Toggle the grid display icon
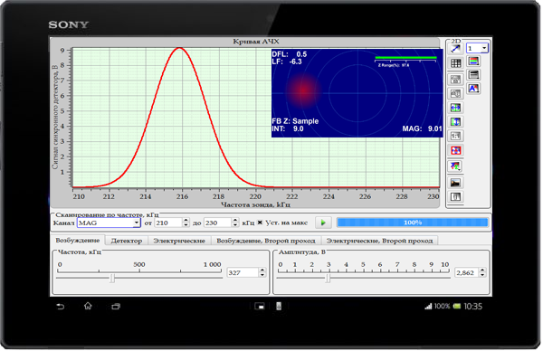This screenshot has height=351, width=543. pos(456,63)
